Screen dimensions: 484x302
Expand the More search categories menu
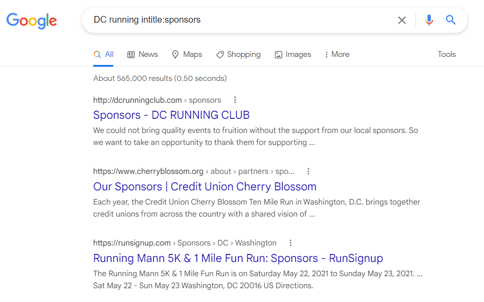tap(337, 54)
